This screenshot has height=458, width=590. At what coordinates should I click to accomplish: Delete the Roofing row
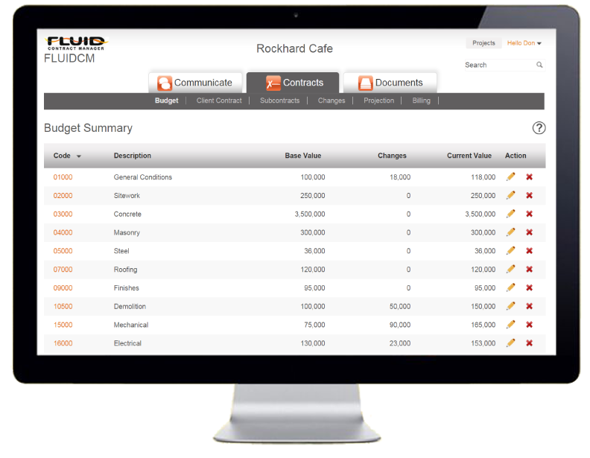pyautogui.click(x=529, y=269)
